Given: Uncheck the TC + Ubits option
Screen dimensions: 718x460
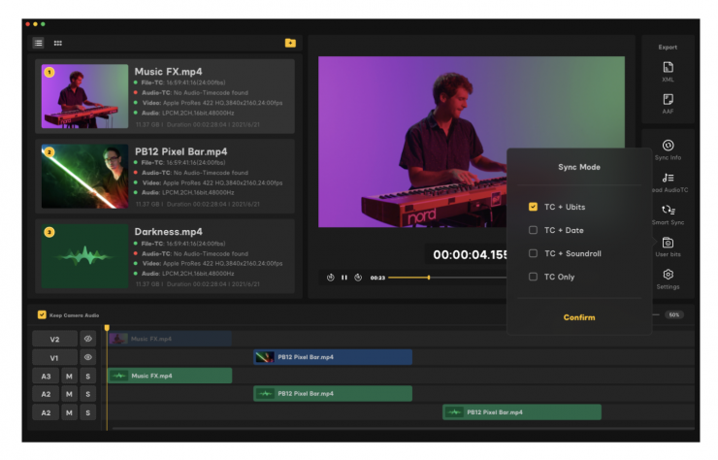Looking at the screenshot, I should (533, 207).
